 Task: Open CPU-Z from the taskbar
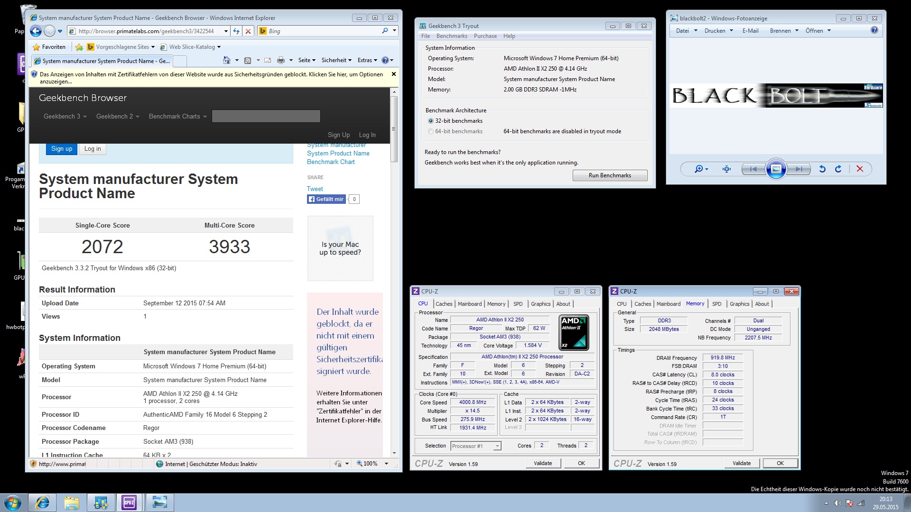(129, 503)
